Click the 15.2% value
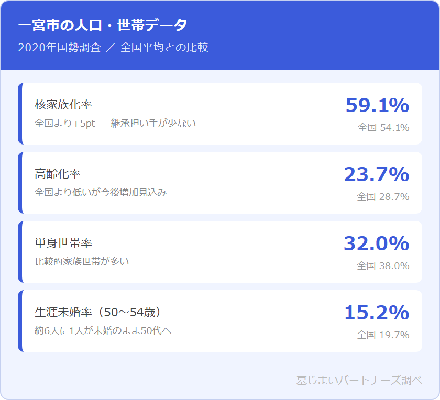 tap(376, 313)
